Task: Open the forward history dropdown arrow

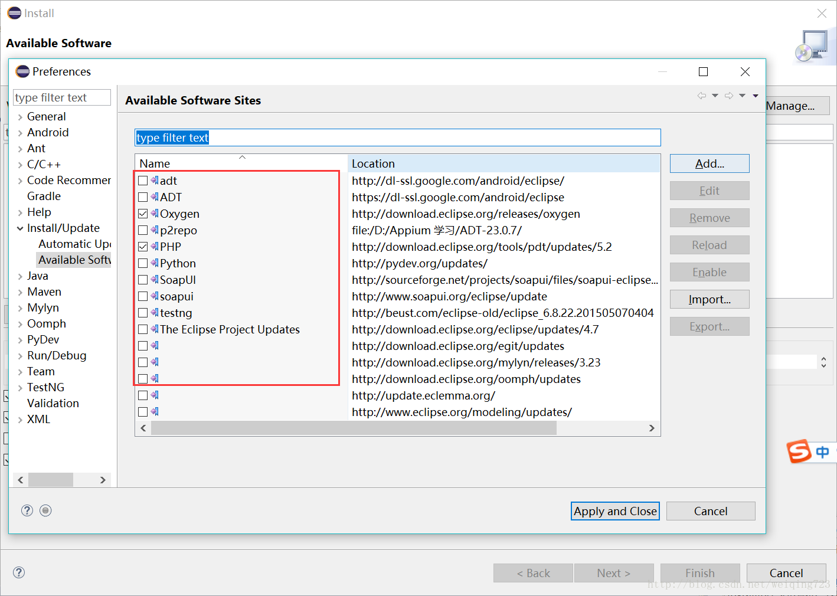Action: pos(742,96)
